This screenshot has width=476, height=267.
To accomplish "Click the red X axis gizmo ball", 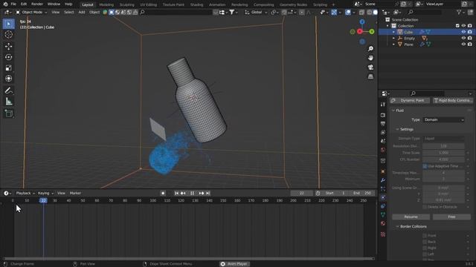I will click(360, 31).
